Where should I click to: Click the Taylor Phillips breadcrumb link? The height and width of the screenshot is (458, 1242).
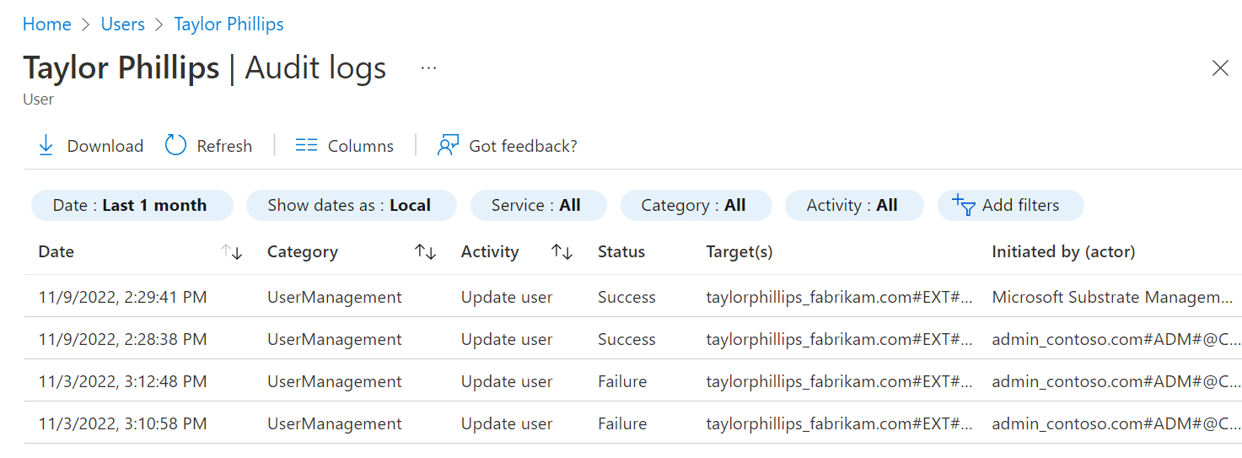[x=229, y=24]
